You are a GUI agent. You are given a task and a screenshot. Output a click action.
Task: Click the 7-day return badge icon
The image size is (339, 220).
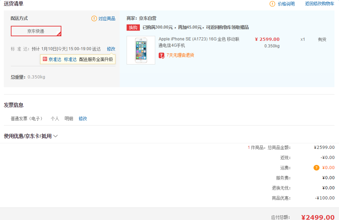[x=161, y=55]
